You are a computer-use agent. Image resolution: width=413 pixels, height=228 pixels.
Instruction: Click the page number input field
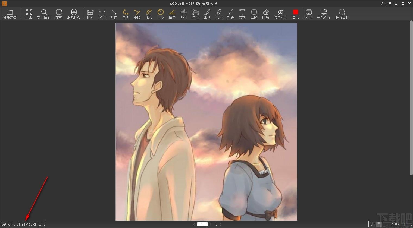point(202,224)
